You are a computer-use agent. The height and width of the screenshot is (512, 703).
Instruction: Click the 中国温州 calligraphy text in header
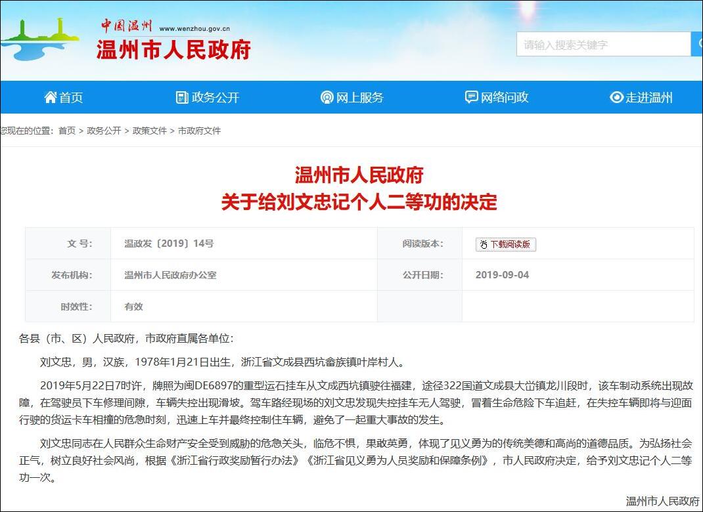point(126,26)
